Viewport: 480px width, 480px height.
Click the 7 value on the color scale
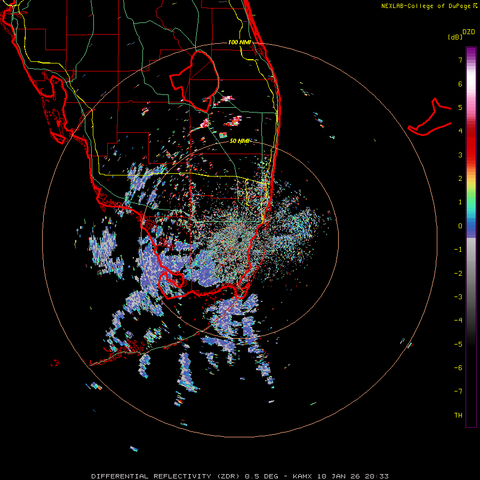(x=460, y=60)
